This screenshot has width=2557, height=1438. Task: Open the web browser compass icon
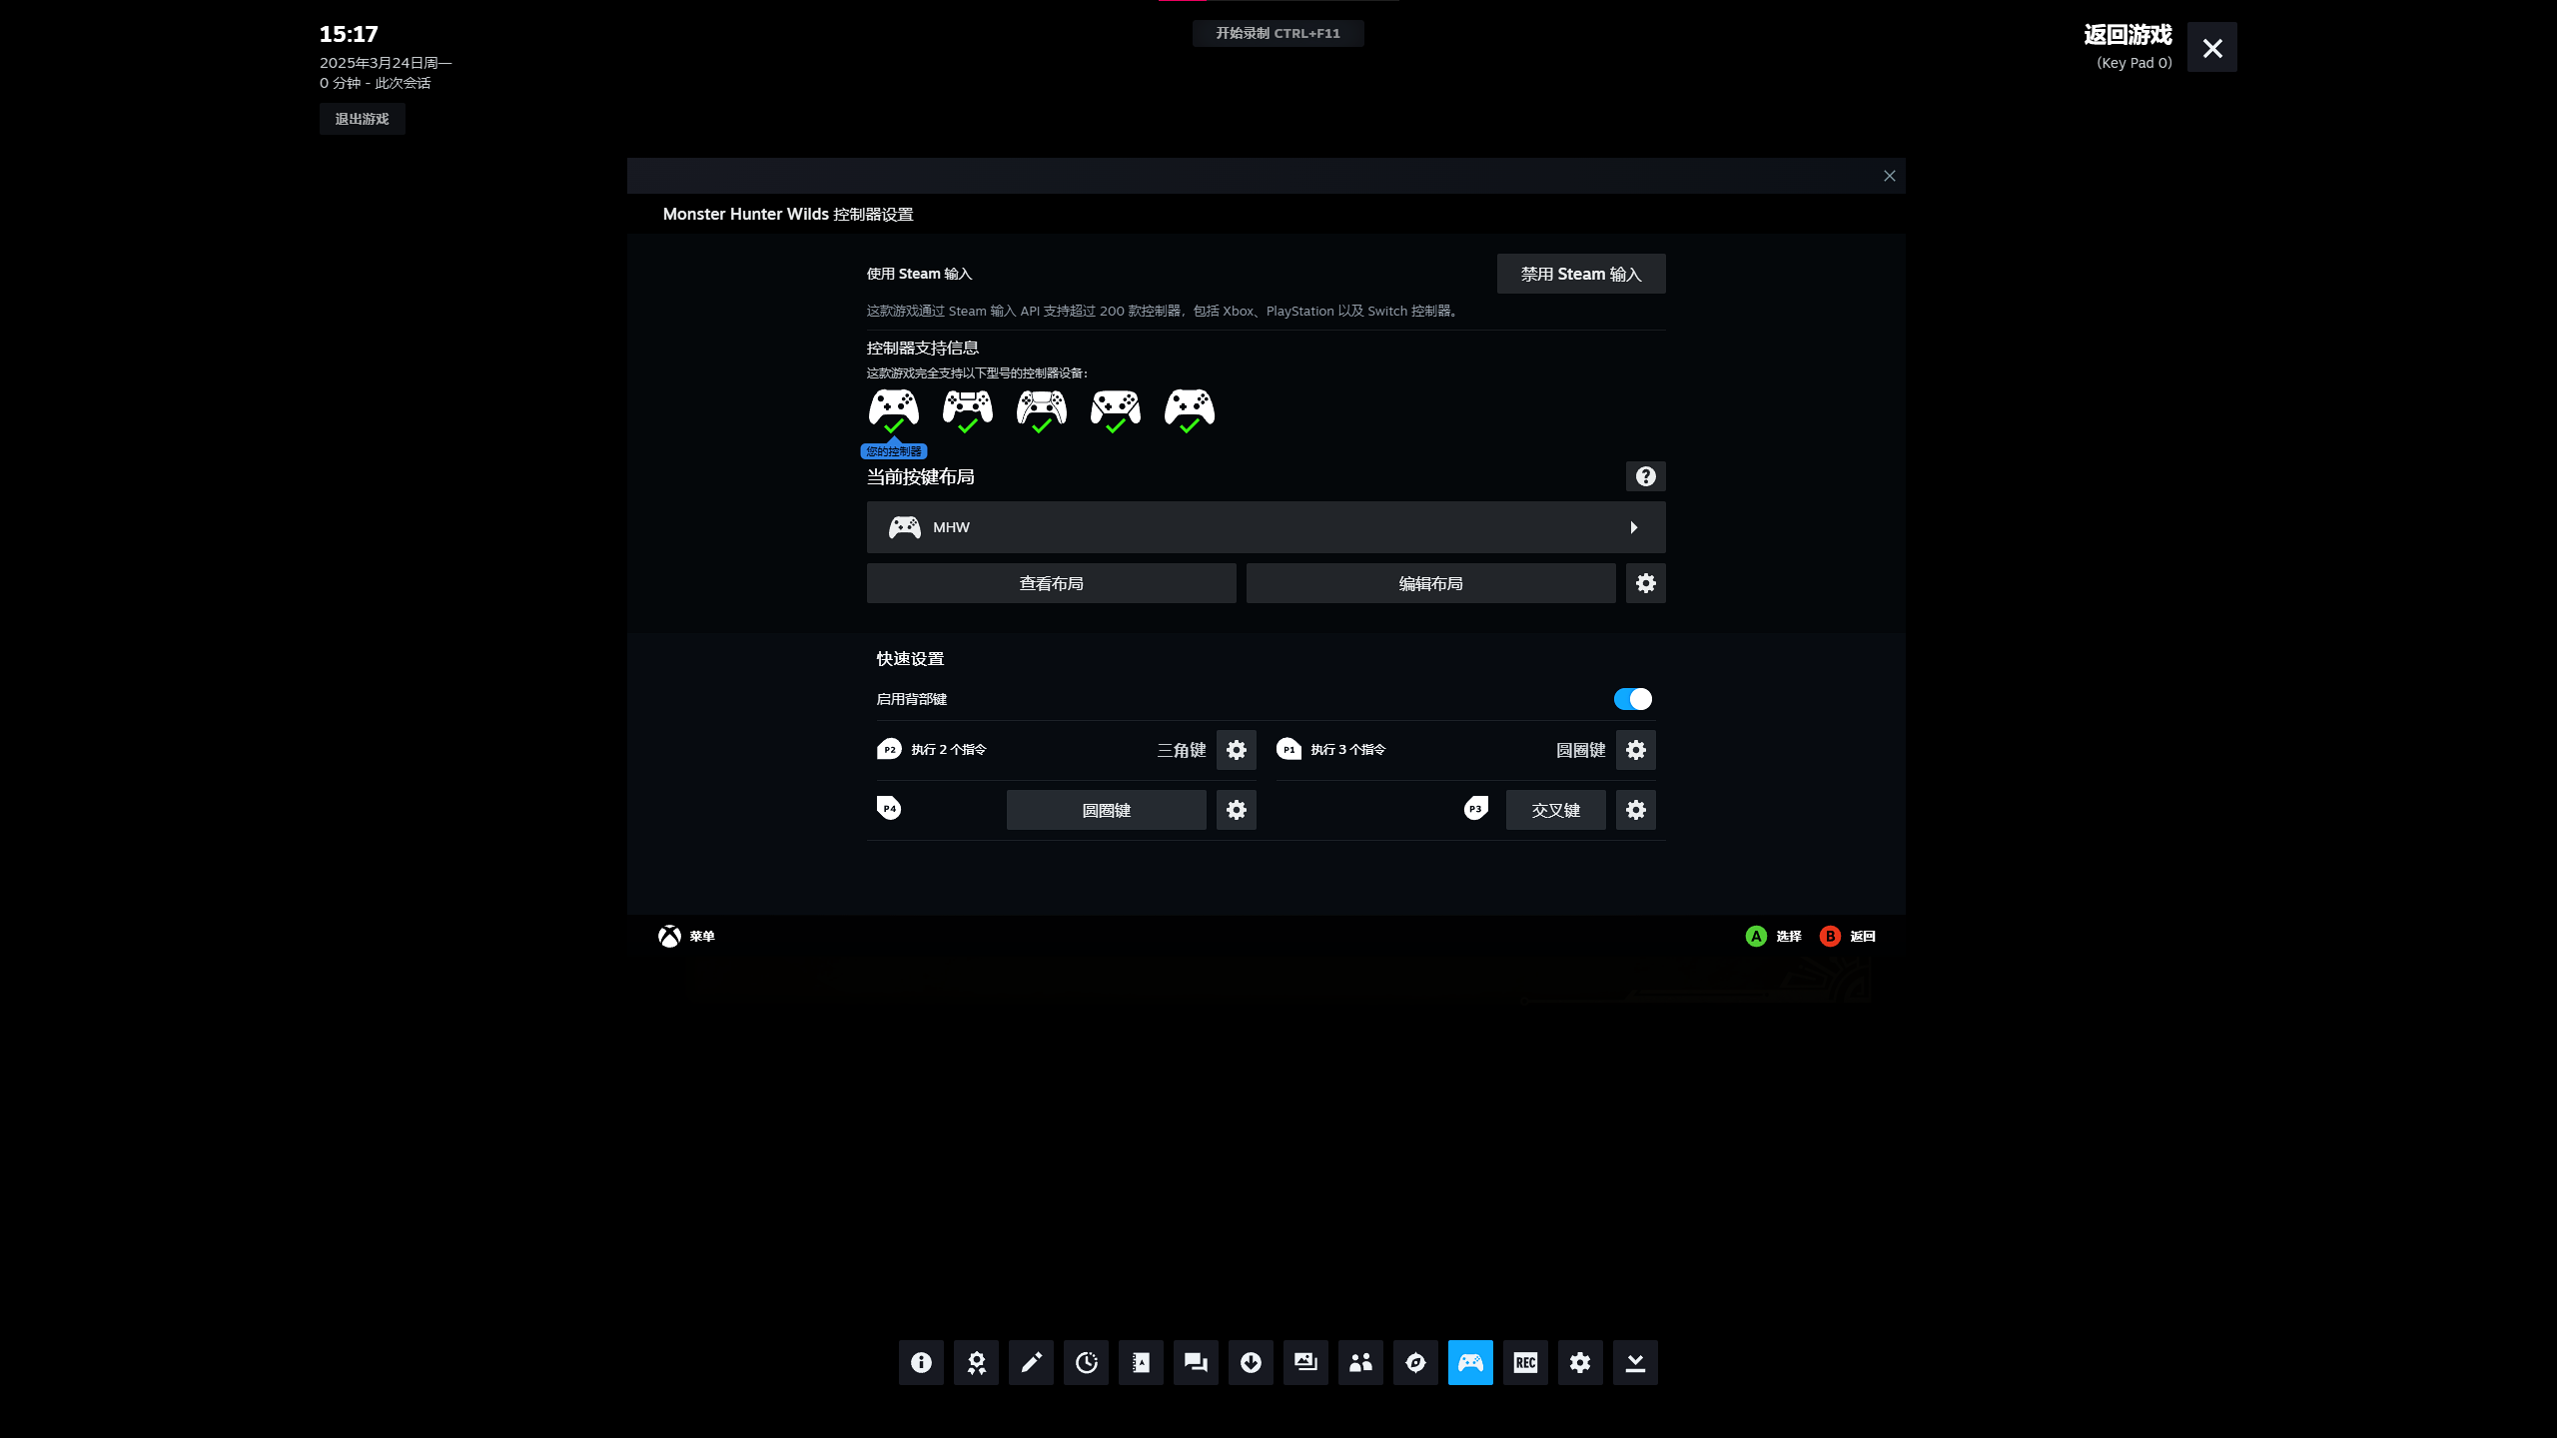tap(1415, 1362)
